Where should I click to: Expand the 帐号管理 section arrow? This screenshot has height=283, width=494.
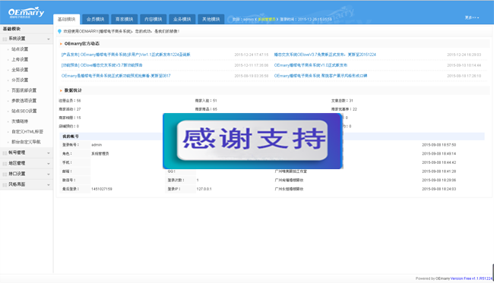(x=49, y=153)
